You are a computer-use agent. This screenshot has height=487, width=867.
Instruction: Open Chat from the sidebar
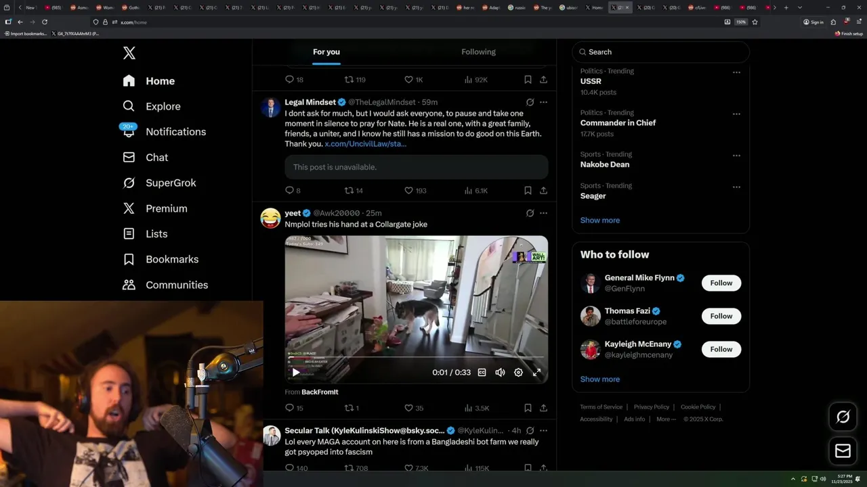click(x=146, y=157)
